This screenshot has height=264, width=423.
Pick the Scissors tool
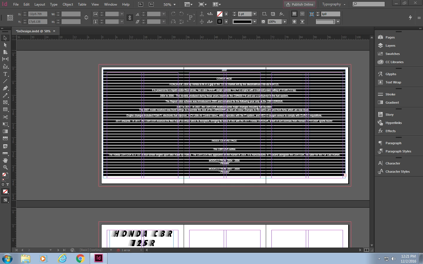point(5,117)
